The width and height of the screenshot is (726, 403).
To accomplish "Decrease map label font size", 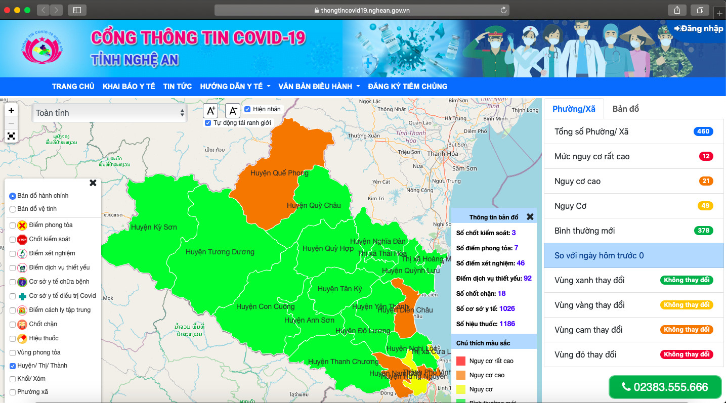I will [232, 111].
